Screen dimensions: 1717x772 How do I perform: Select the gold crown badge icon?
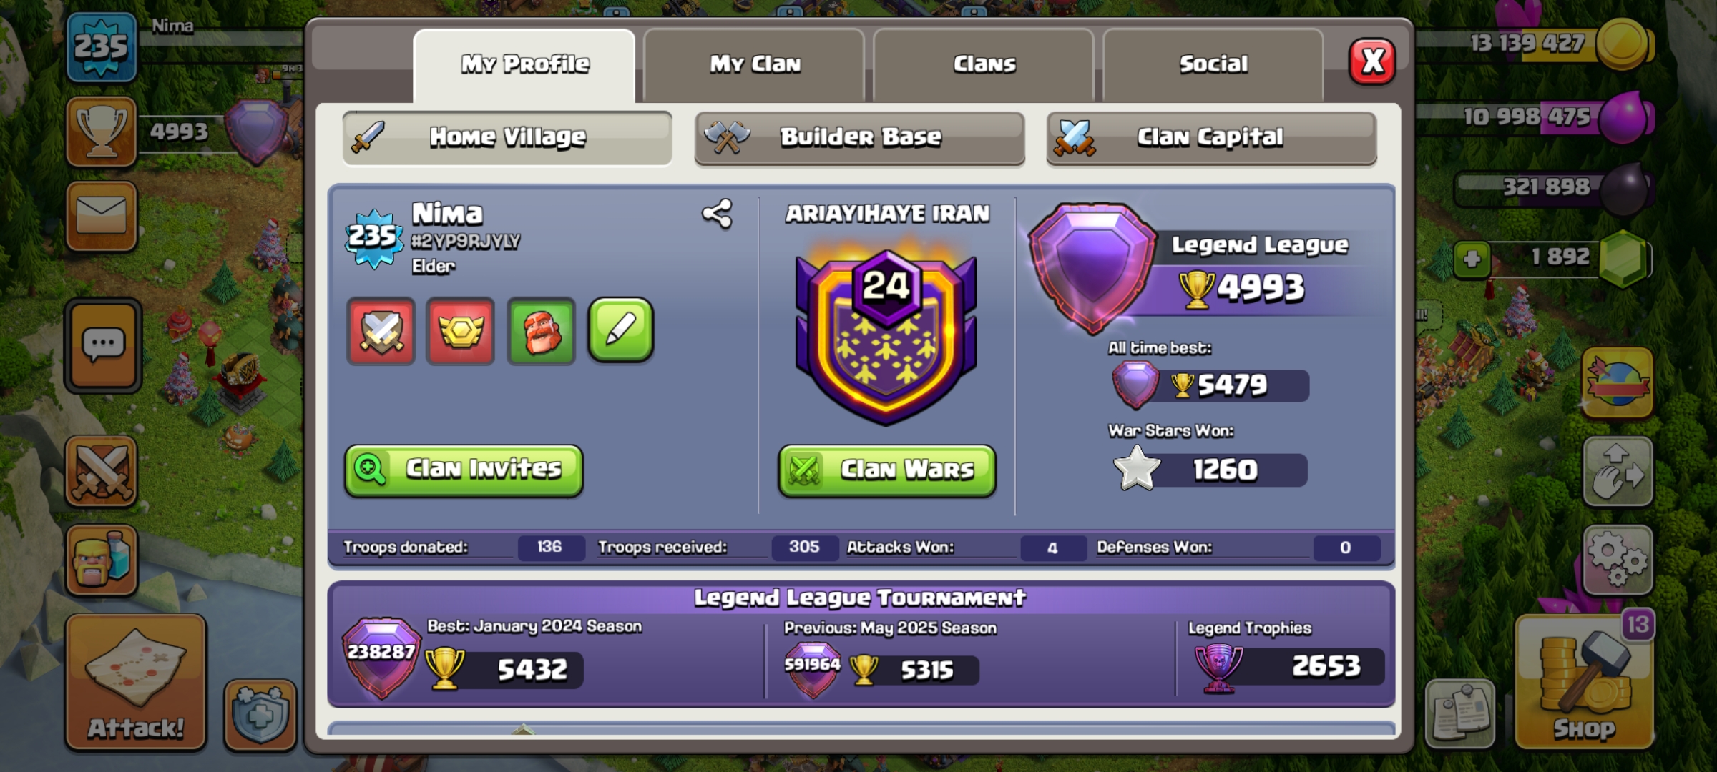461,331
